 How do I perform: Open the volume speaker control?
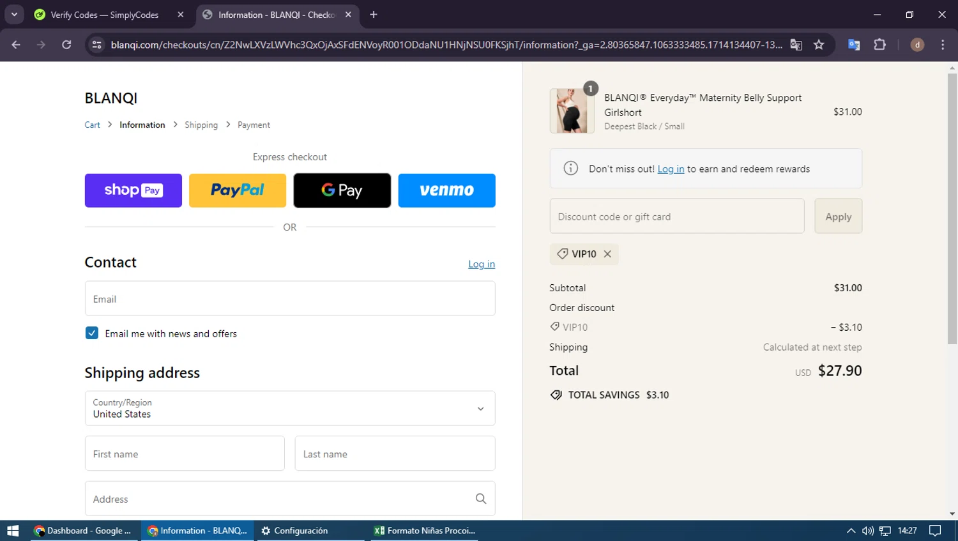coord(867,531)
